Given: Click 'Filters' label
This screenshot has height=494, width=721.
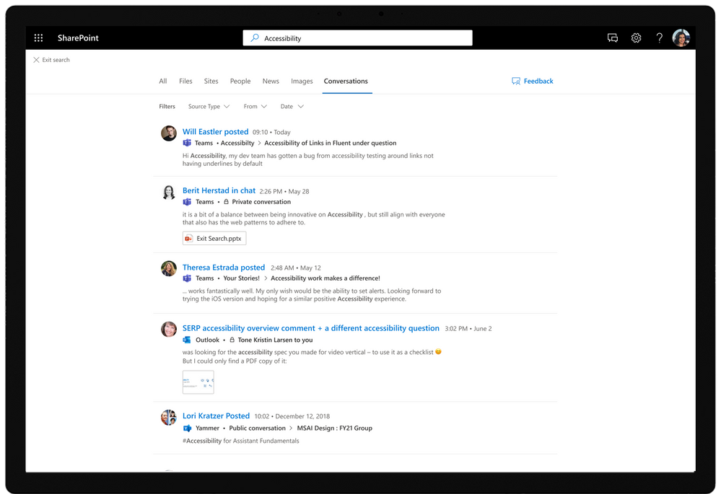Looking at the screenshot, I should click(x=167, y=107).
